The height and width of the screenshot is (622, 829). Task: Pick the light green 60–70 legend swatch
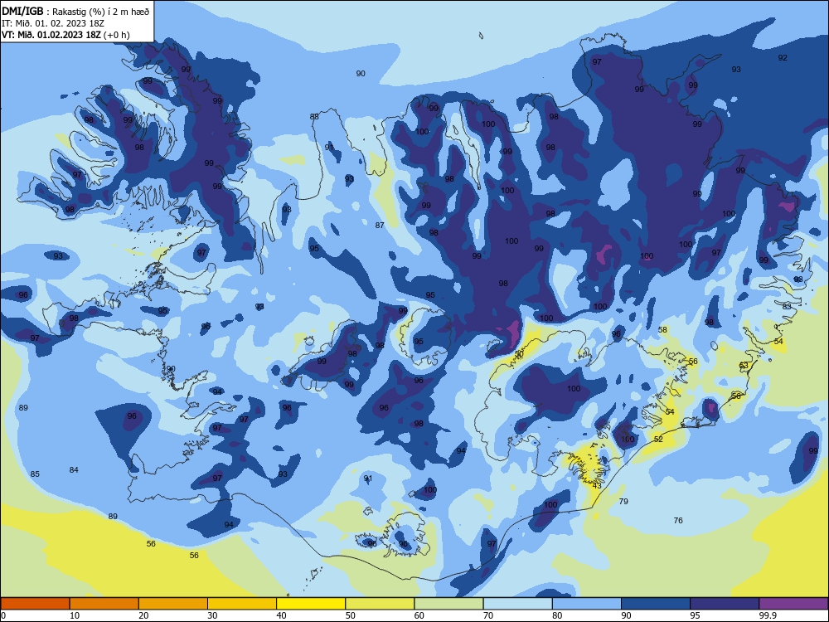coord(448,604)
